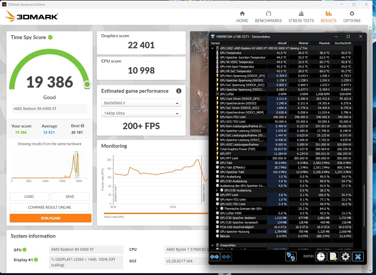Click the clock reset timer icon in HWiNFO
This screenshot has height=275, width=376.
[x=321, y=256]
